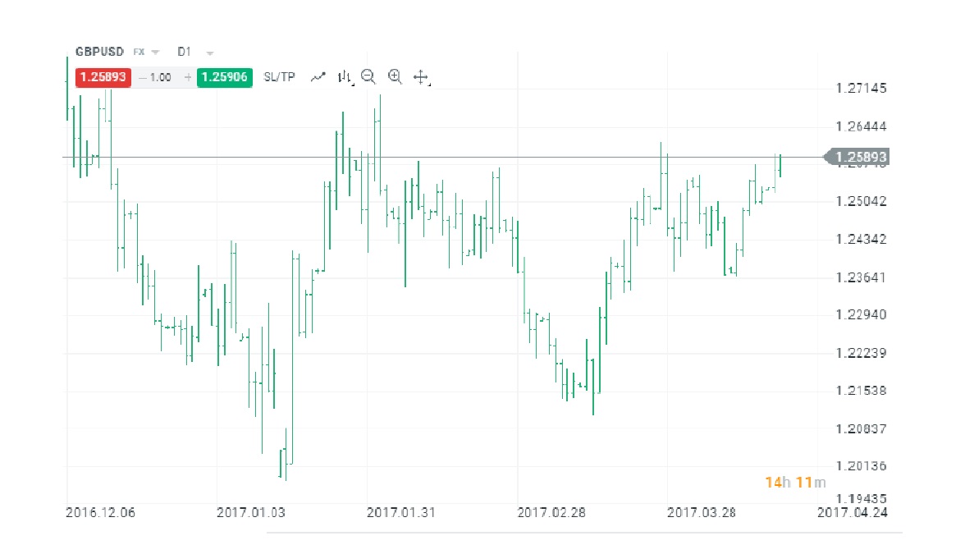Expand the D1 timeframe dropdown arrow
Image resolution: width=974 pixels, height=545 pixels.
click(210, 52)
